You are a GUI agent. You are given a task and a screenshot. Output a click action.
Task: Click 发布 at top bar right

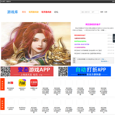(x=113, y=2)
